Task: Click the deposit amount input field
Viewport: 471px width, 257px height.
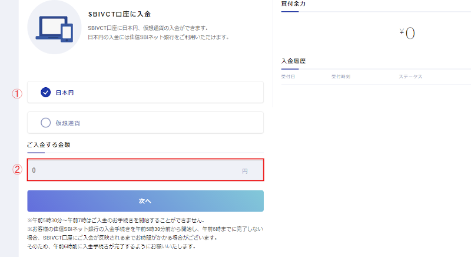Action: [145, 170]
